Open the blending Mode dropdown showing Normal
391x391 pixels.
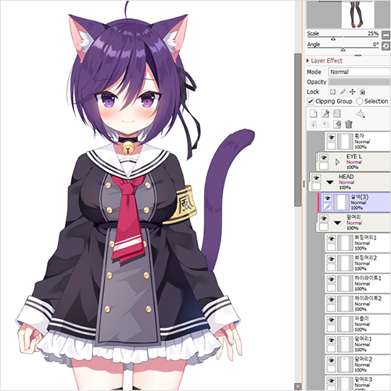point(360,72)
